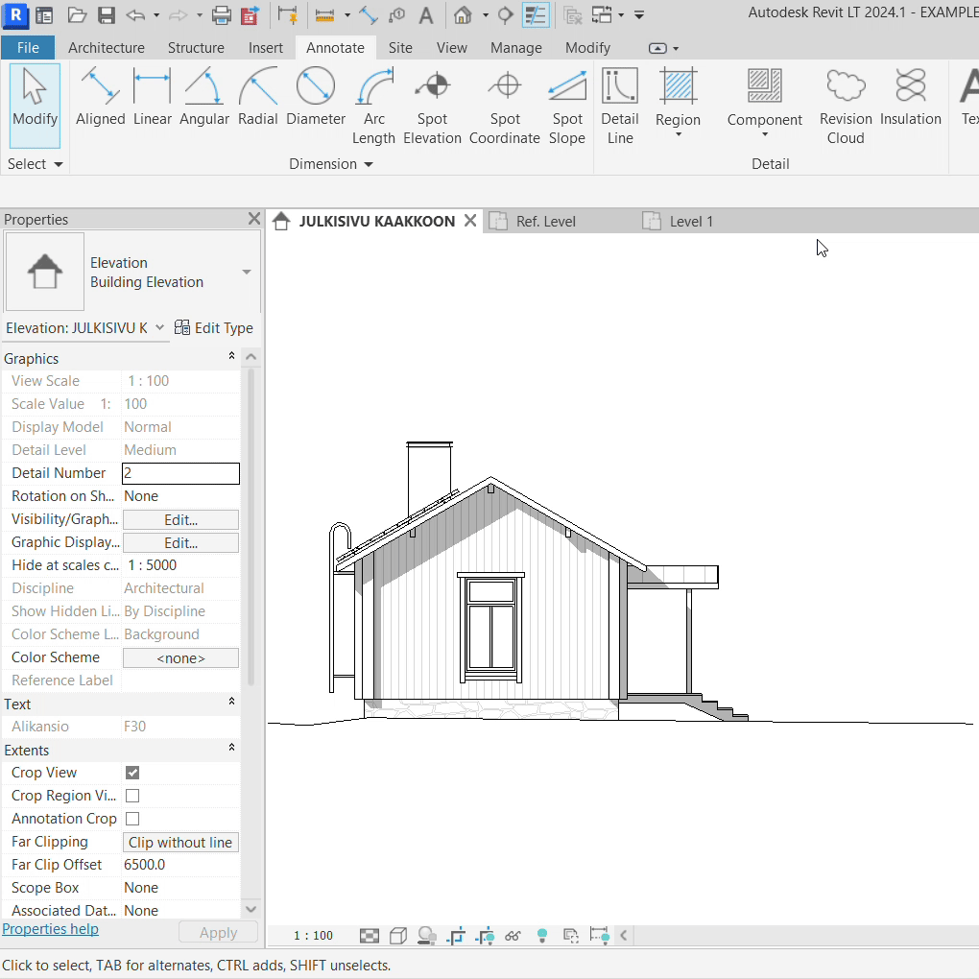Enable the Crop Region Visible checkbox
This screenshot has height=979, width=979.
coord(132,796)
